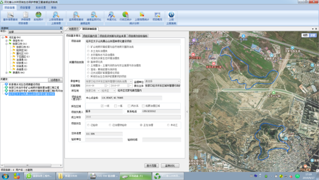Screen dimensions: 319x180
Task: Select 造林绿化类 radio option
Action: (x=88, y=62)
